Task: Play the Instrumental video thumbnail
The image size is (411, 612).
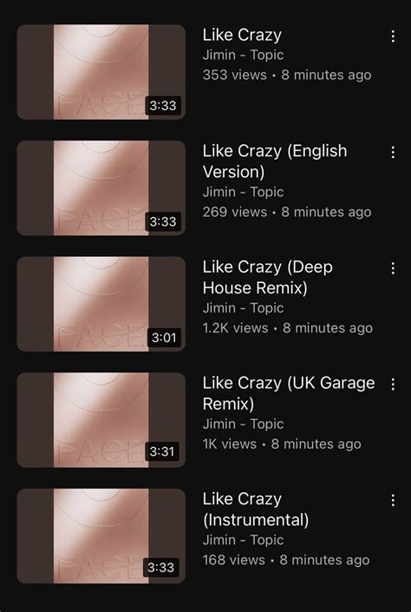Action: [101, 536]
